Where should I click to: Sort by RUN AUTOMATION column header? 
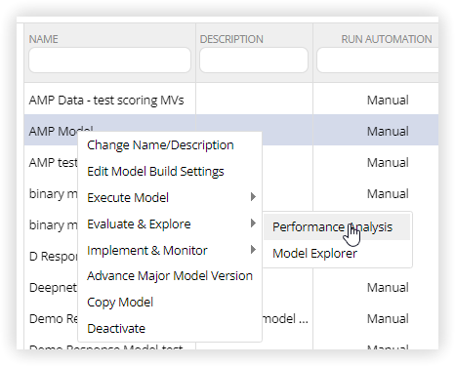(387, 39)
